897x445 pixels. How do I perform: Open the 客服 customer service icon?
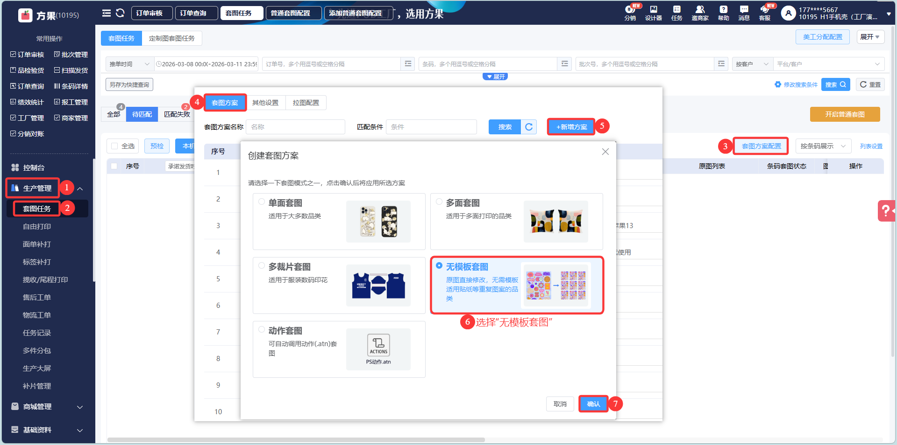coord(765,13)
